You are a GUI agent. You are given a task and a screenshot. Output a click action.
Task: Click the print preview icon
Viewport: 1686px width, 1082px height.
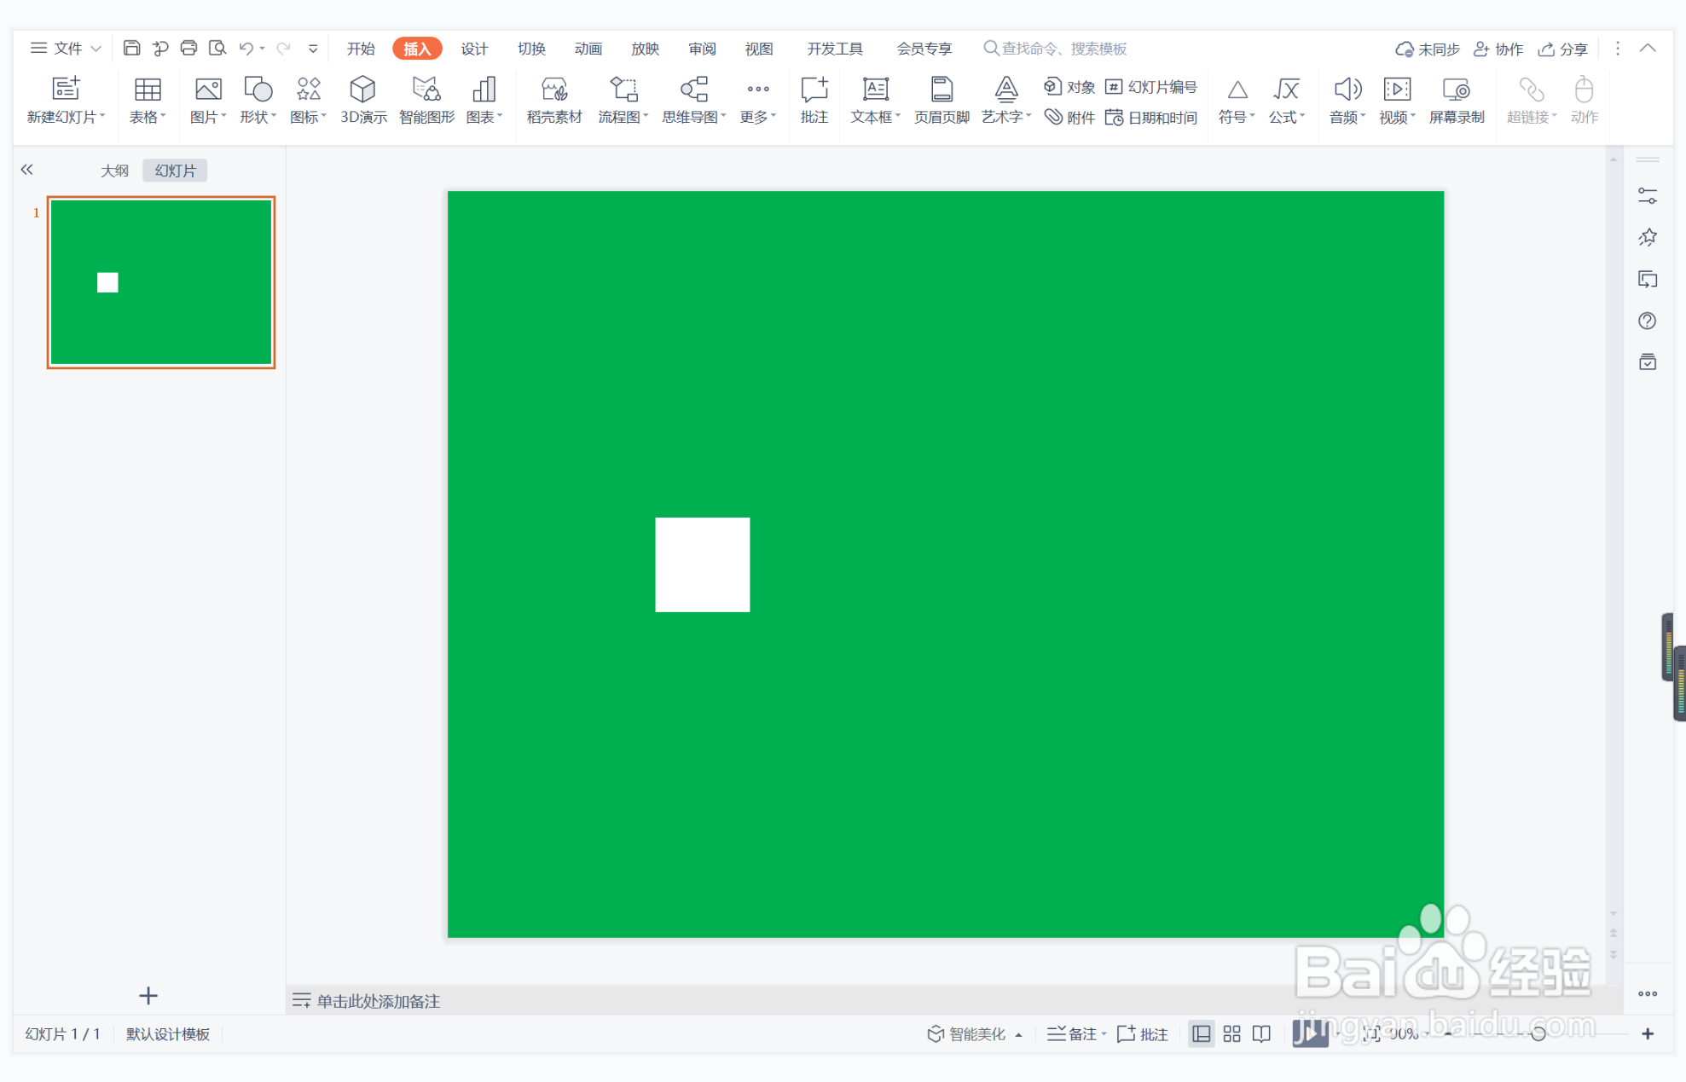(x=217, y=49)
